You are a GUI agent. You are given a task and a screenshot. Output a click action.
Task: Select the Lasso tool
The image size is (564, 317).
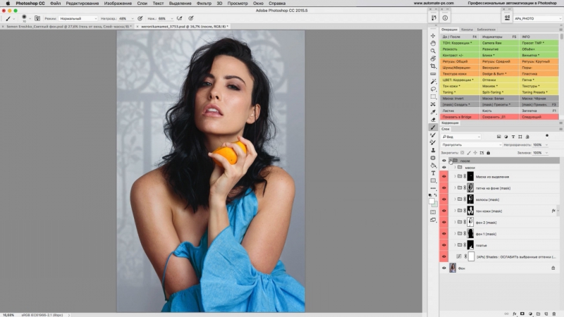[433, 89]
